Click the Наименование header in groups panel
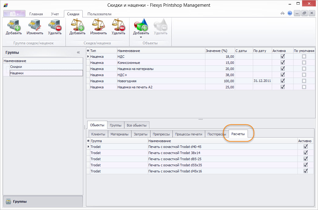Viewport: 318px width, 210px height. coord(43,61)
